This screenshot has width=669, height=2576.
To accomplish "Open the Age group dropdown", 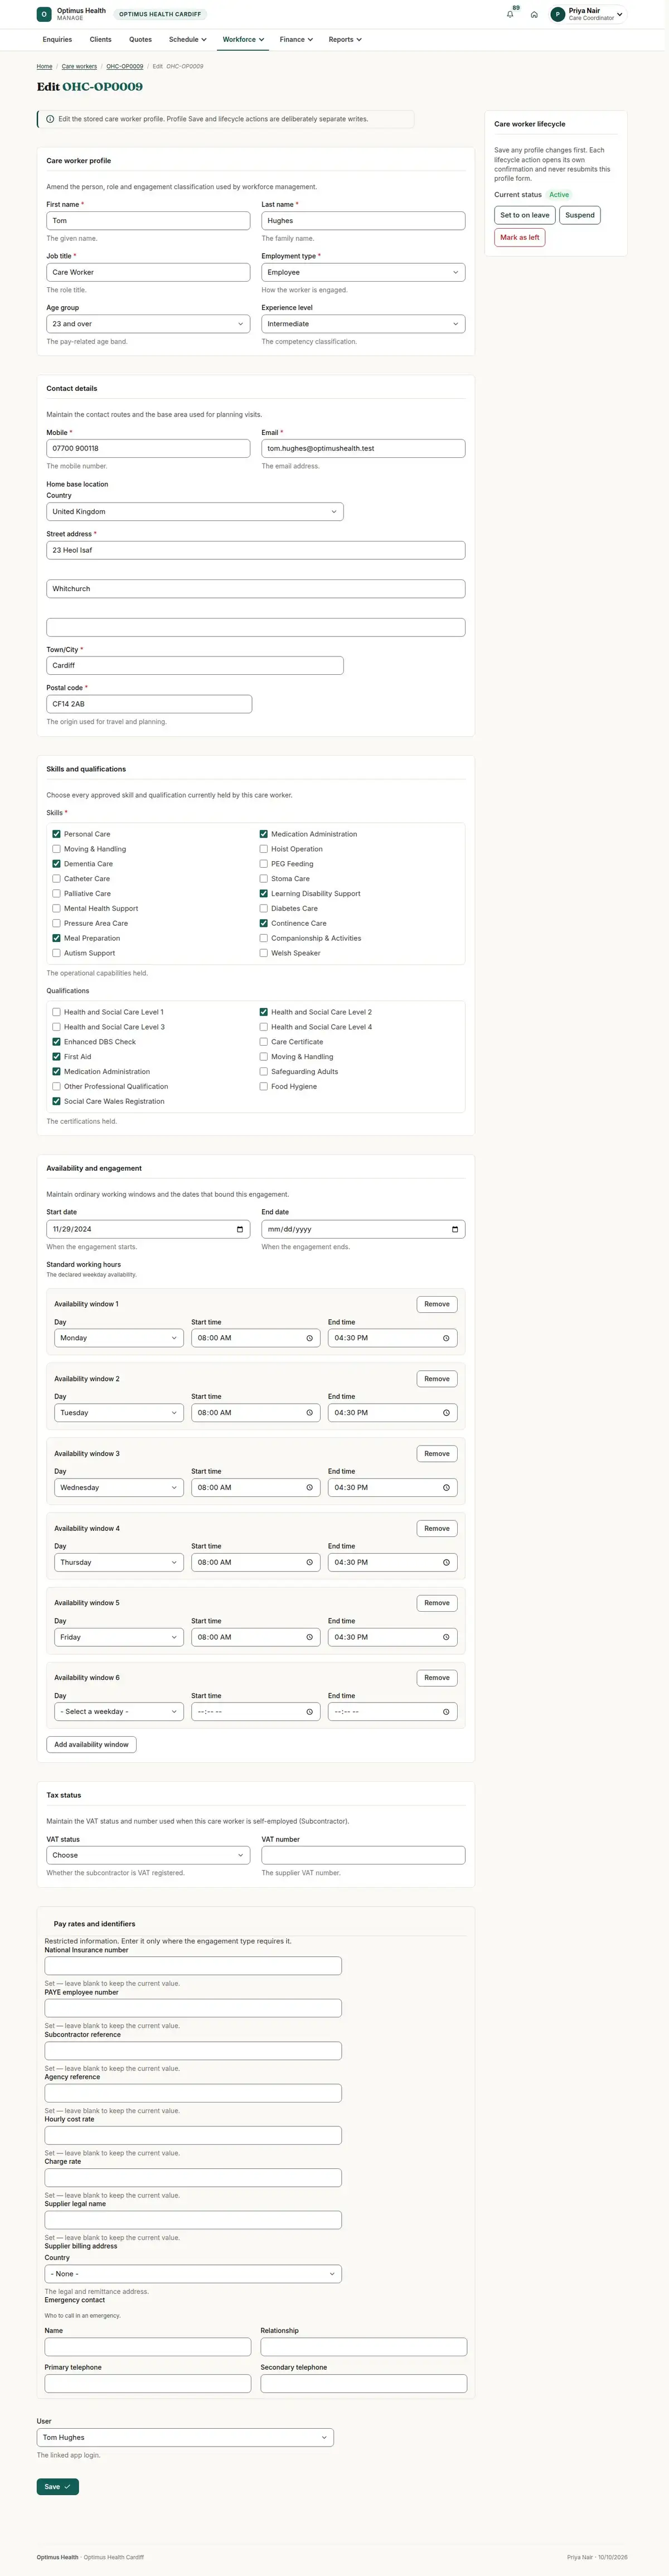I will click(x=148, y=324).
